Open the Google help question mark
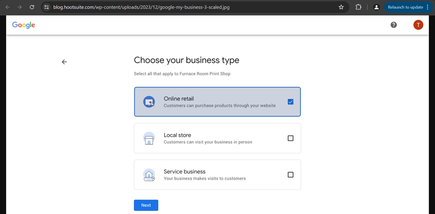435x214 pixels. 394,25
